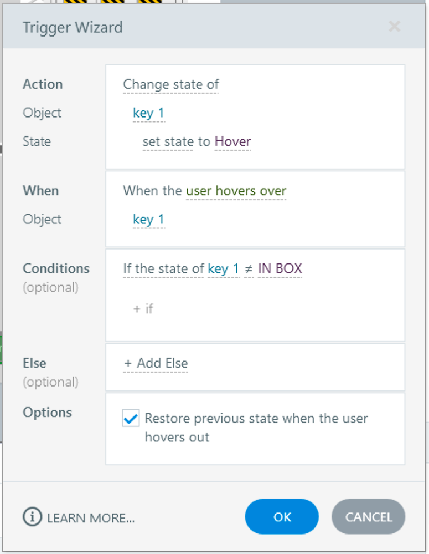
Task: Confirm the trigger with OK
Action: (282, 517)
